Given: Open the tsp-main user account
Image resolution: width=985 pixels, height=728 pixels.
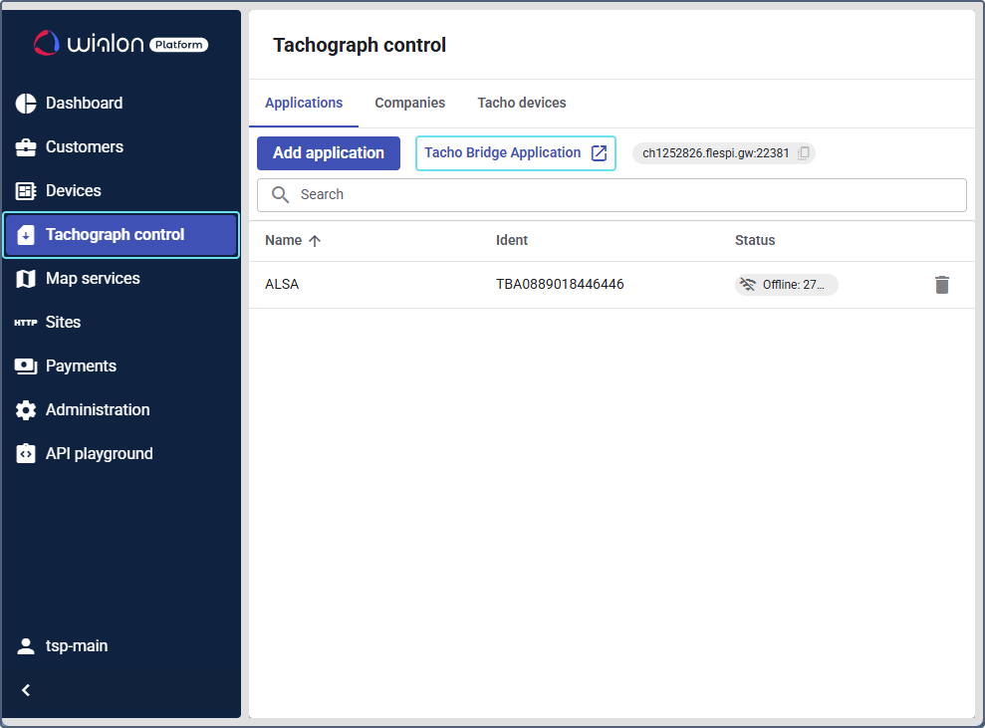Looking at the screenshot, I should (76, 646).
